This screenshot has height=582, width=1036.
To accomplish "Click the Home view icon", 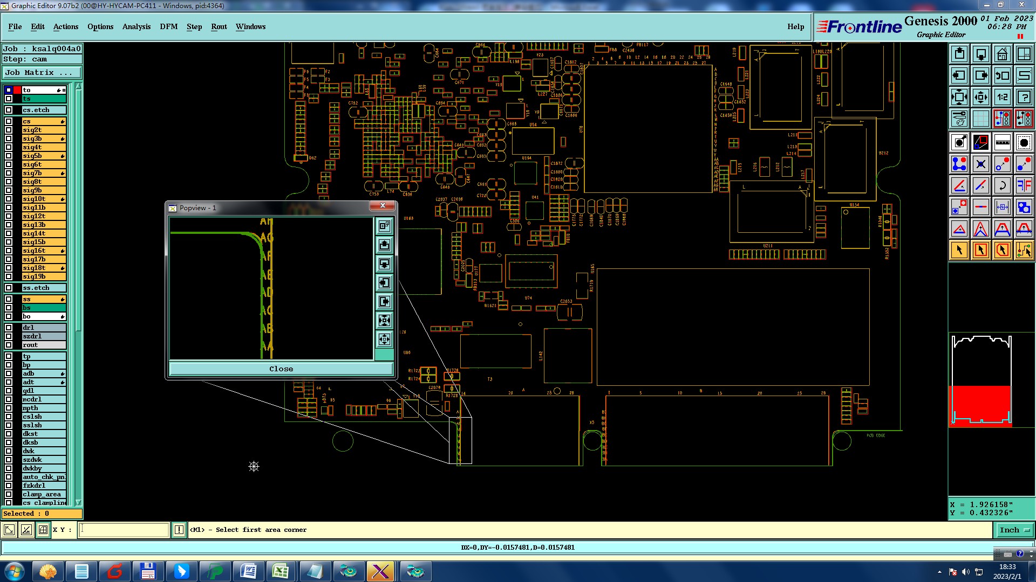I will click(1002, 54).
